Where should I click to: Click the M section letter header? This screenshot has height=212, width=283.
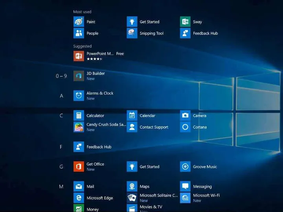coord(61,186)
